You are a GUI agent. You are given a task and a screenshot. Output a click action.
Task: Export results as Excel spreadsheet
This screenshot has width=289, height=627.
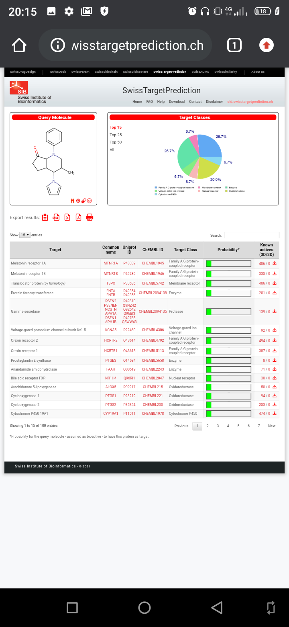pos(67,217)
